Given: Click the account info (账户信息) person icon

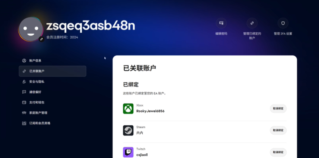Looking at the screenshot, I should click(x=24, y=61).
